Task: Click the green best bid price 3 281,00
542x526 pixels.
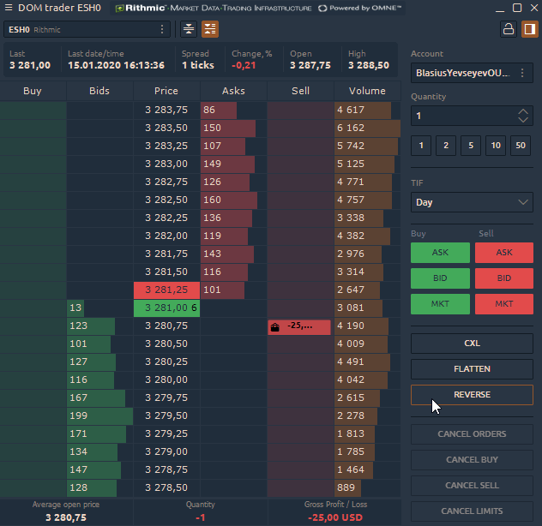Action: (166, 308)
